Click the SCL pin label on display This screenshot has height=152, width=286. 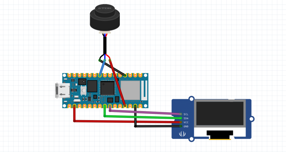pyautogui.click(x=186, y=114)
